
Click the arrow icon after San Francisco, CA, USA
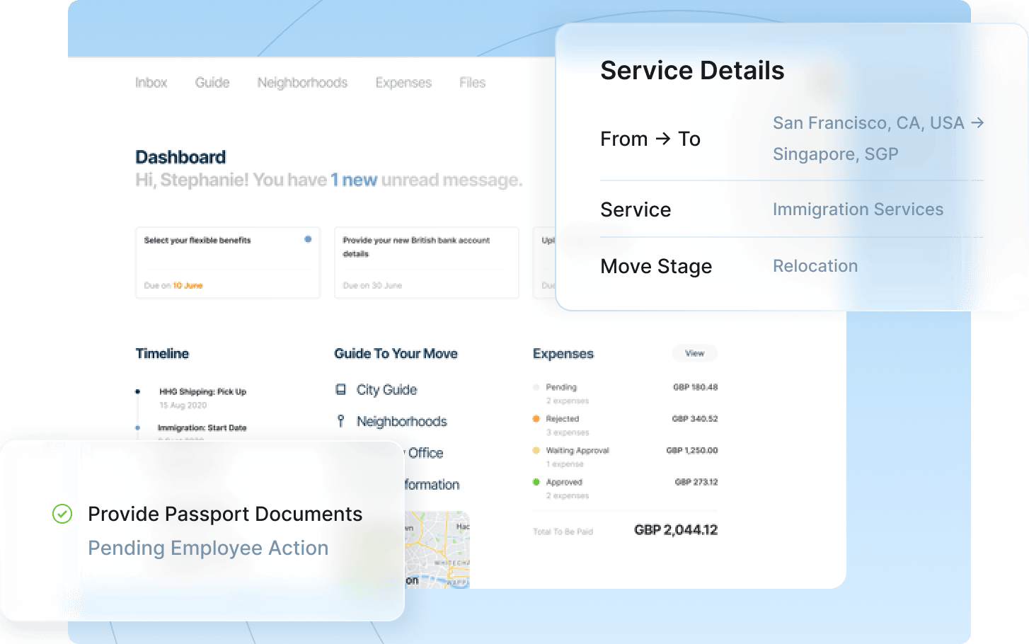[980, 122]
